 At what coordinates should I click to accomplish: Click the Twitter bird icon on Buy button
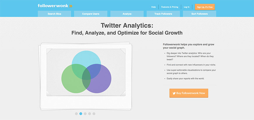tap(174, 93)
